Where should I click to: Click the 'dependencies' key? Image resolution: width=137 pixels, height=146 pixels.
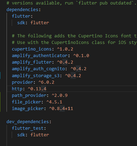click(x=22, y=10)
